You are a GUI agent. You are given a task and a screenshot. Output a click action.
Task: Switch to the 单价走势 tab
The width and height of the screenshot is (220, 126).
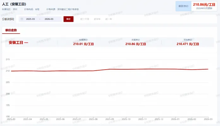pyautogui.click(x=11, y=30)
